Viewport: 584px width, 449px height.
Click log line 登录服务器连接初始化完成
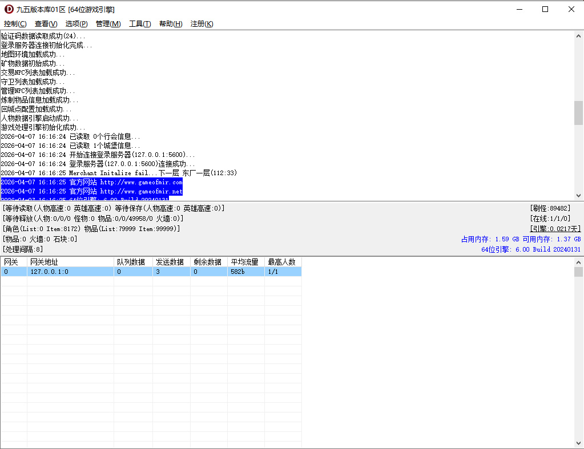point(46,46)
